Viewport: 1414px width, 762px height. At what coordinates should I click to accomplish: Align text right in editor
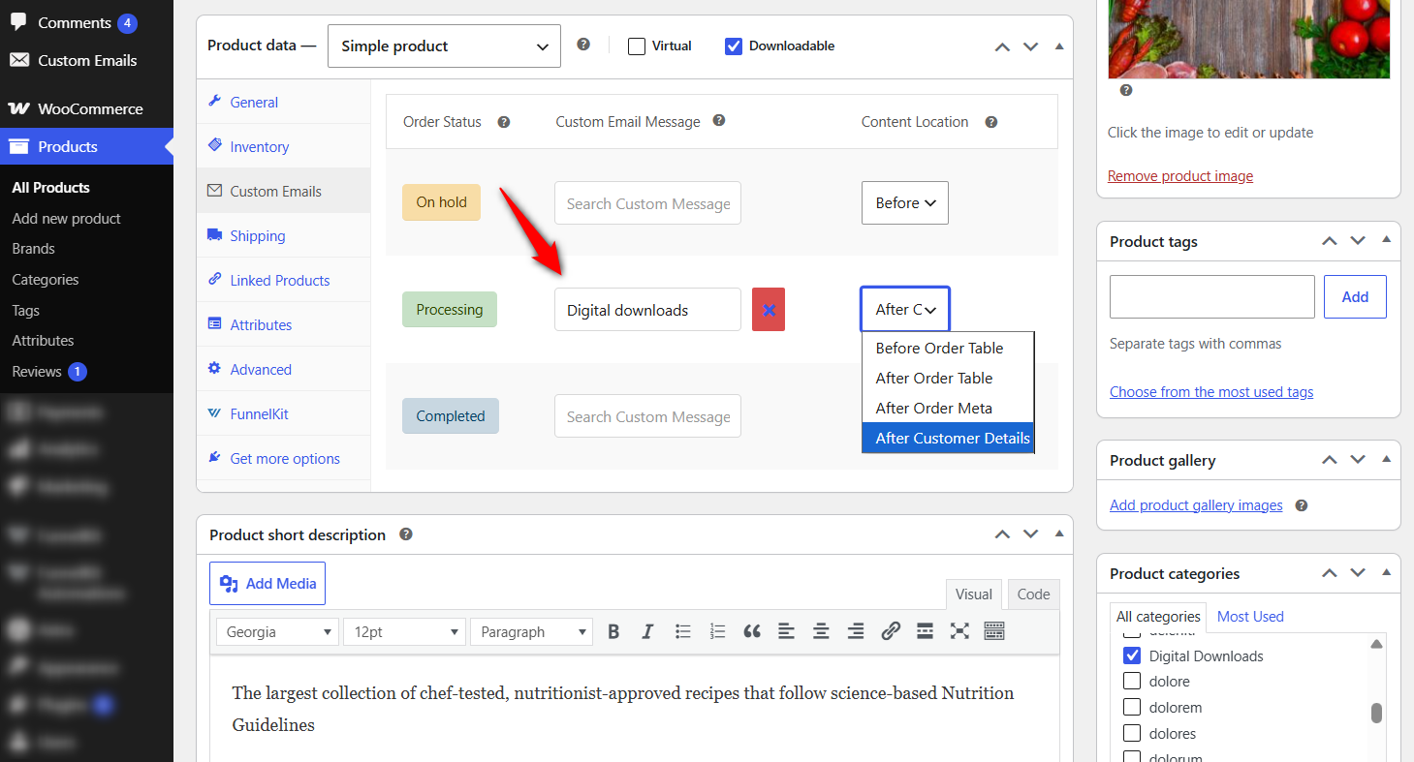click(856, 631)
